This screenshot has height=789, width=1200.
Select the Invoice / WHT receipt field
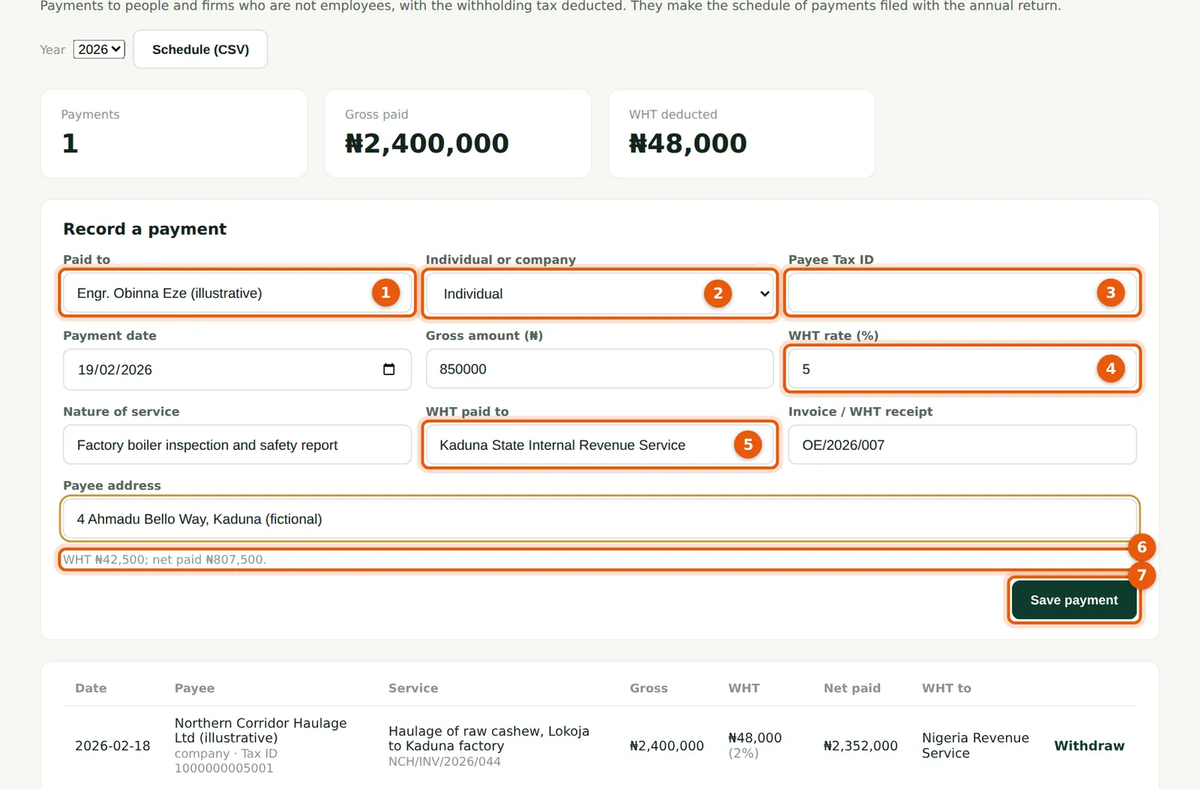pyautogui.click(x=962, y=445)
